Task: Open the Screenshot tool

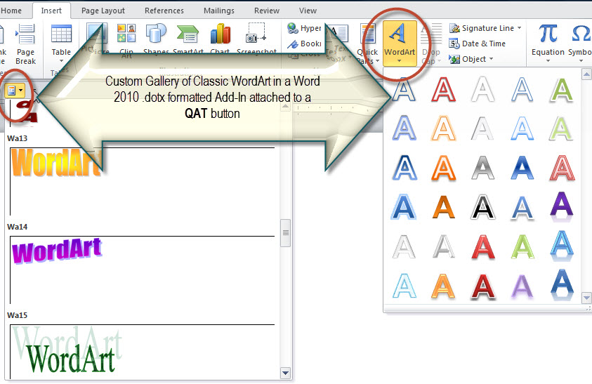Action: coord(257,38)
